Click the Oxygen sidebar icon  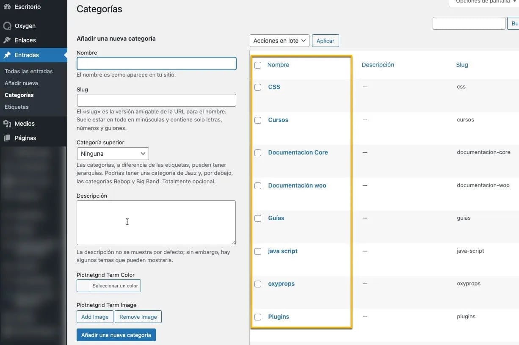(x=7, y=26)
